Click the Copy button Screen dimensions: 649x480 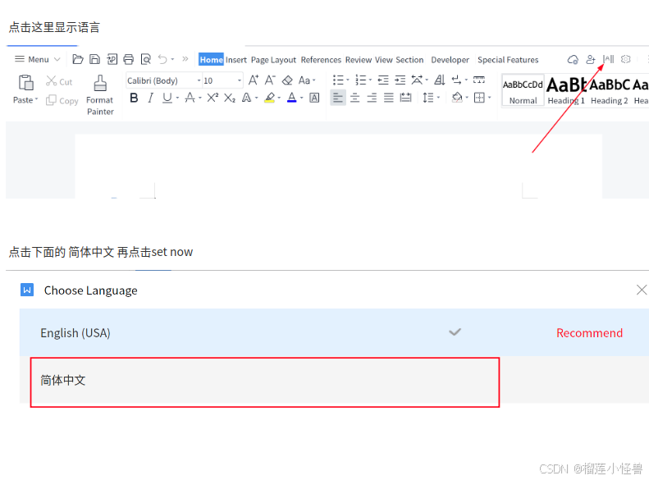pos(62,101)
